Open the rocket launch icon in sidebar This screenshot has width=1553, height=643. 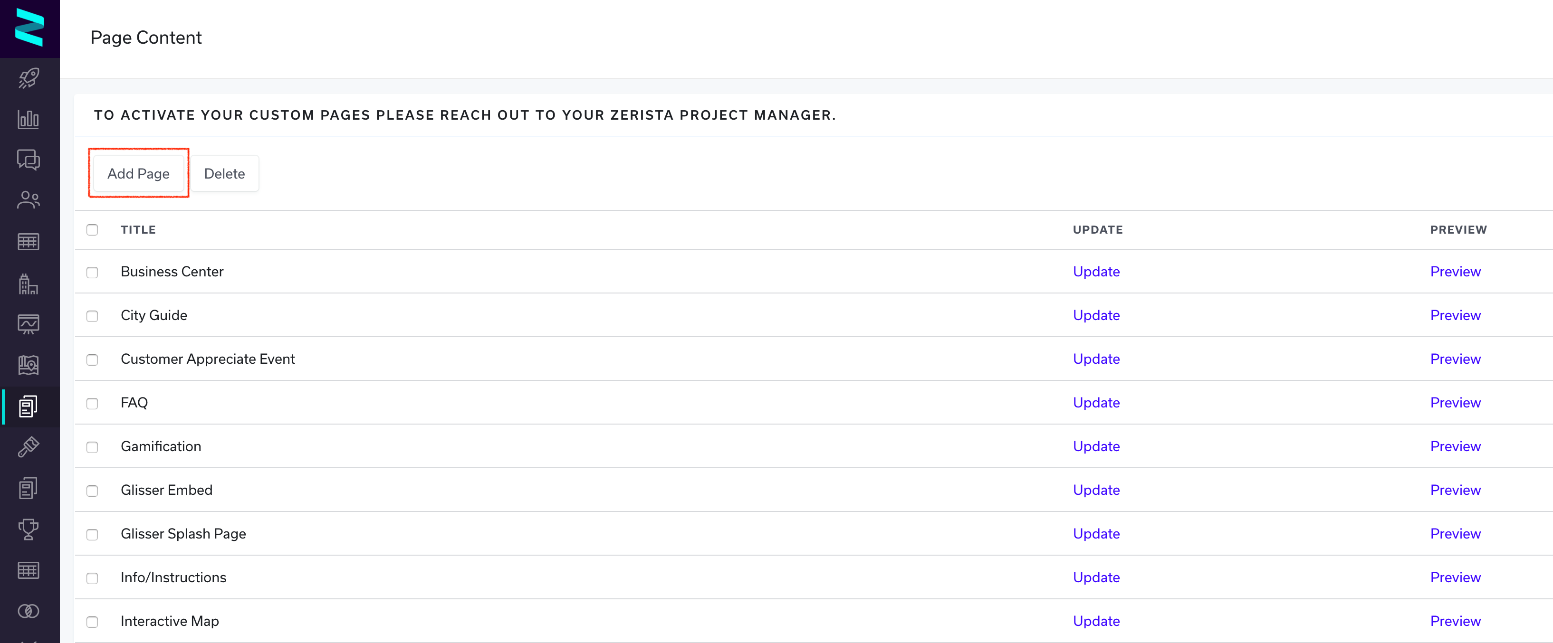point(29,78)
